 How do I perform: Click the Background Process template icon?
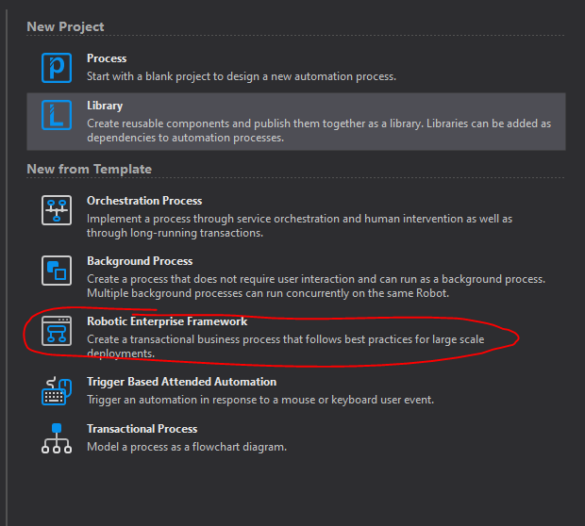pyautogui.click(x=57, y=271)
